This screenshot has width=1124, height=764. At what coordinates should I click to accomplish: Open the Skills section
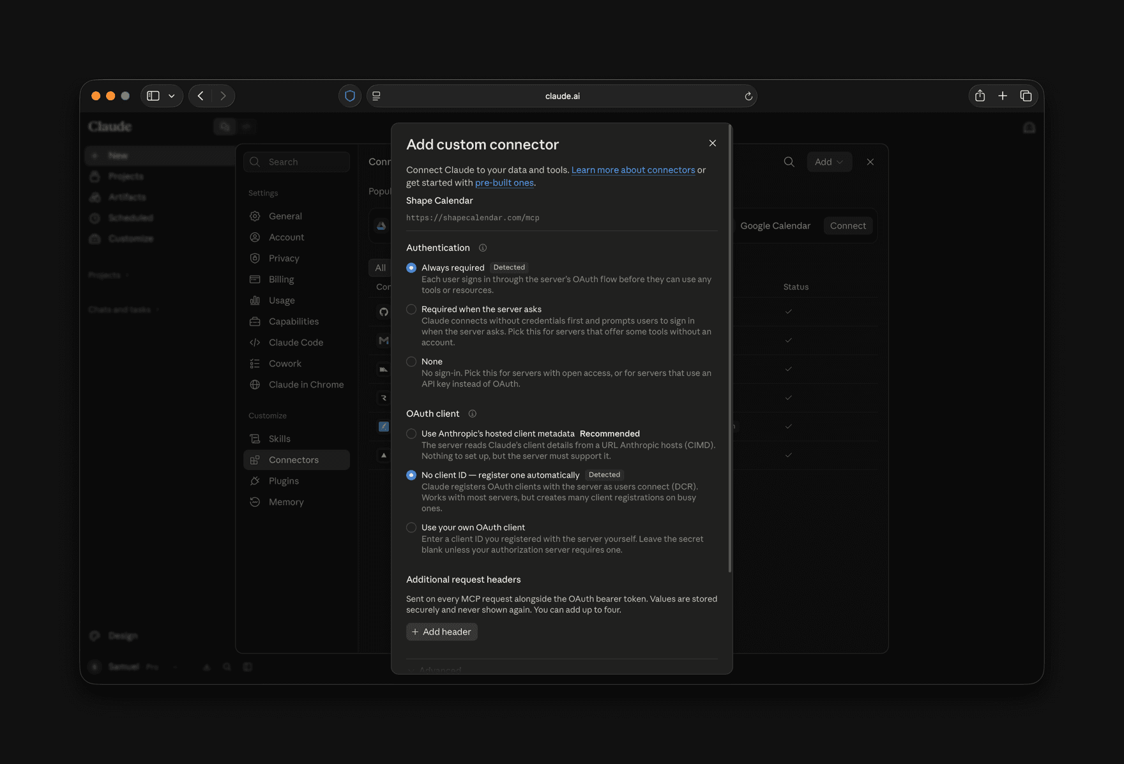click(x=296, y=438)
